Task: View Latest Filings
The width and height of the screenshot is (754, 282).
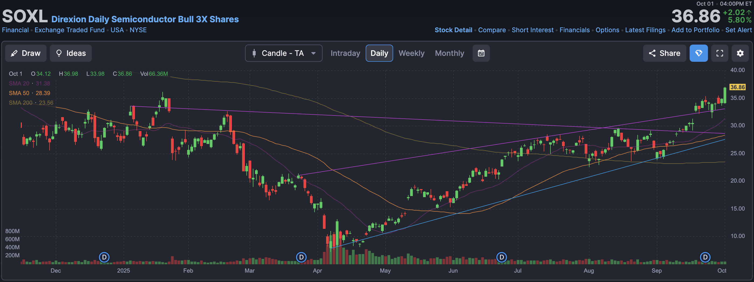Action: (645, 30)
